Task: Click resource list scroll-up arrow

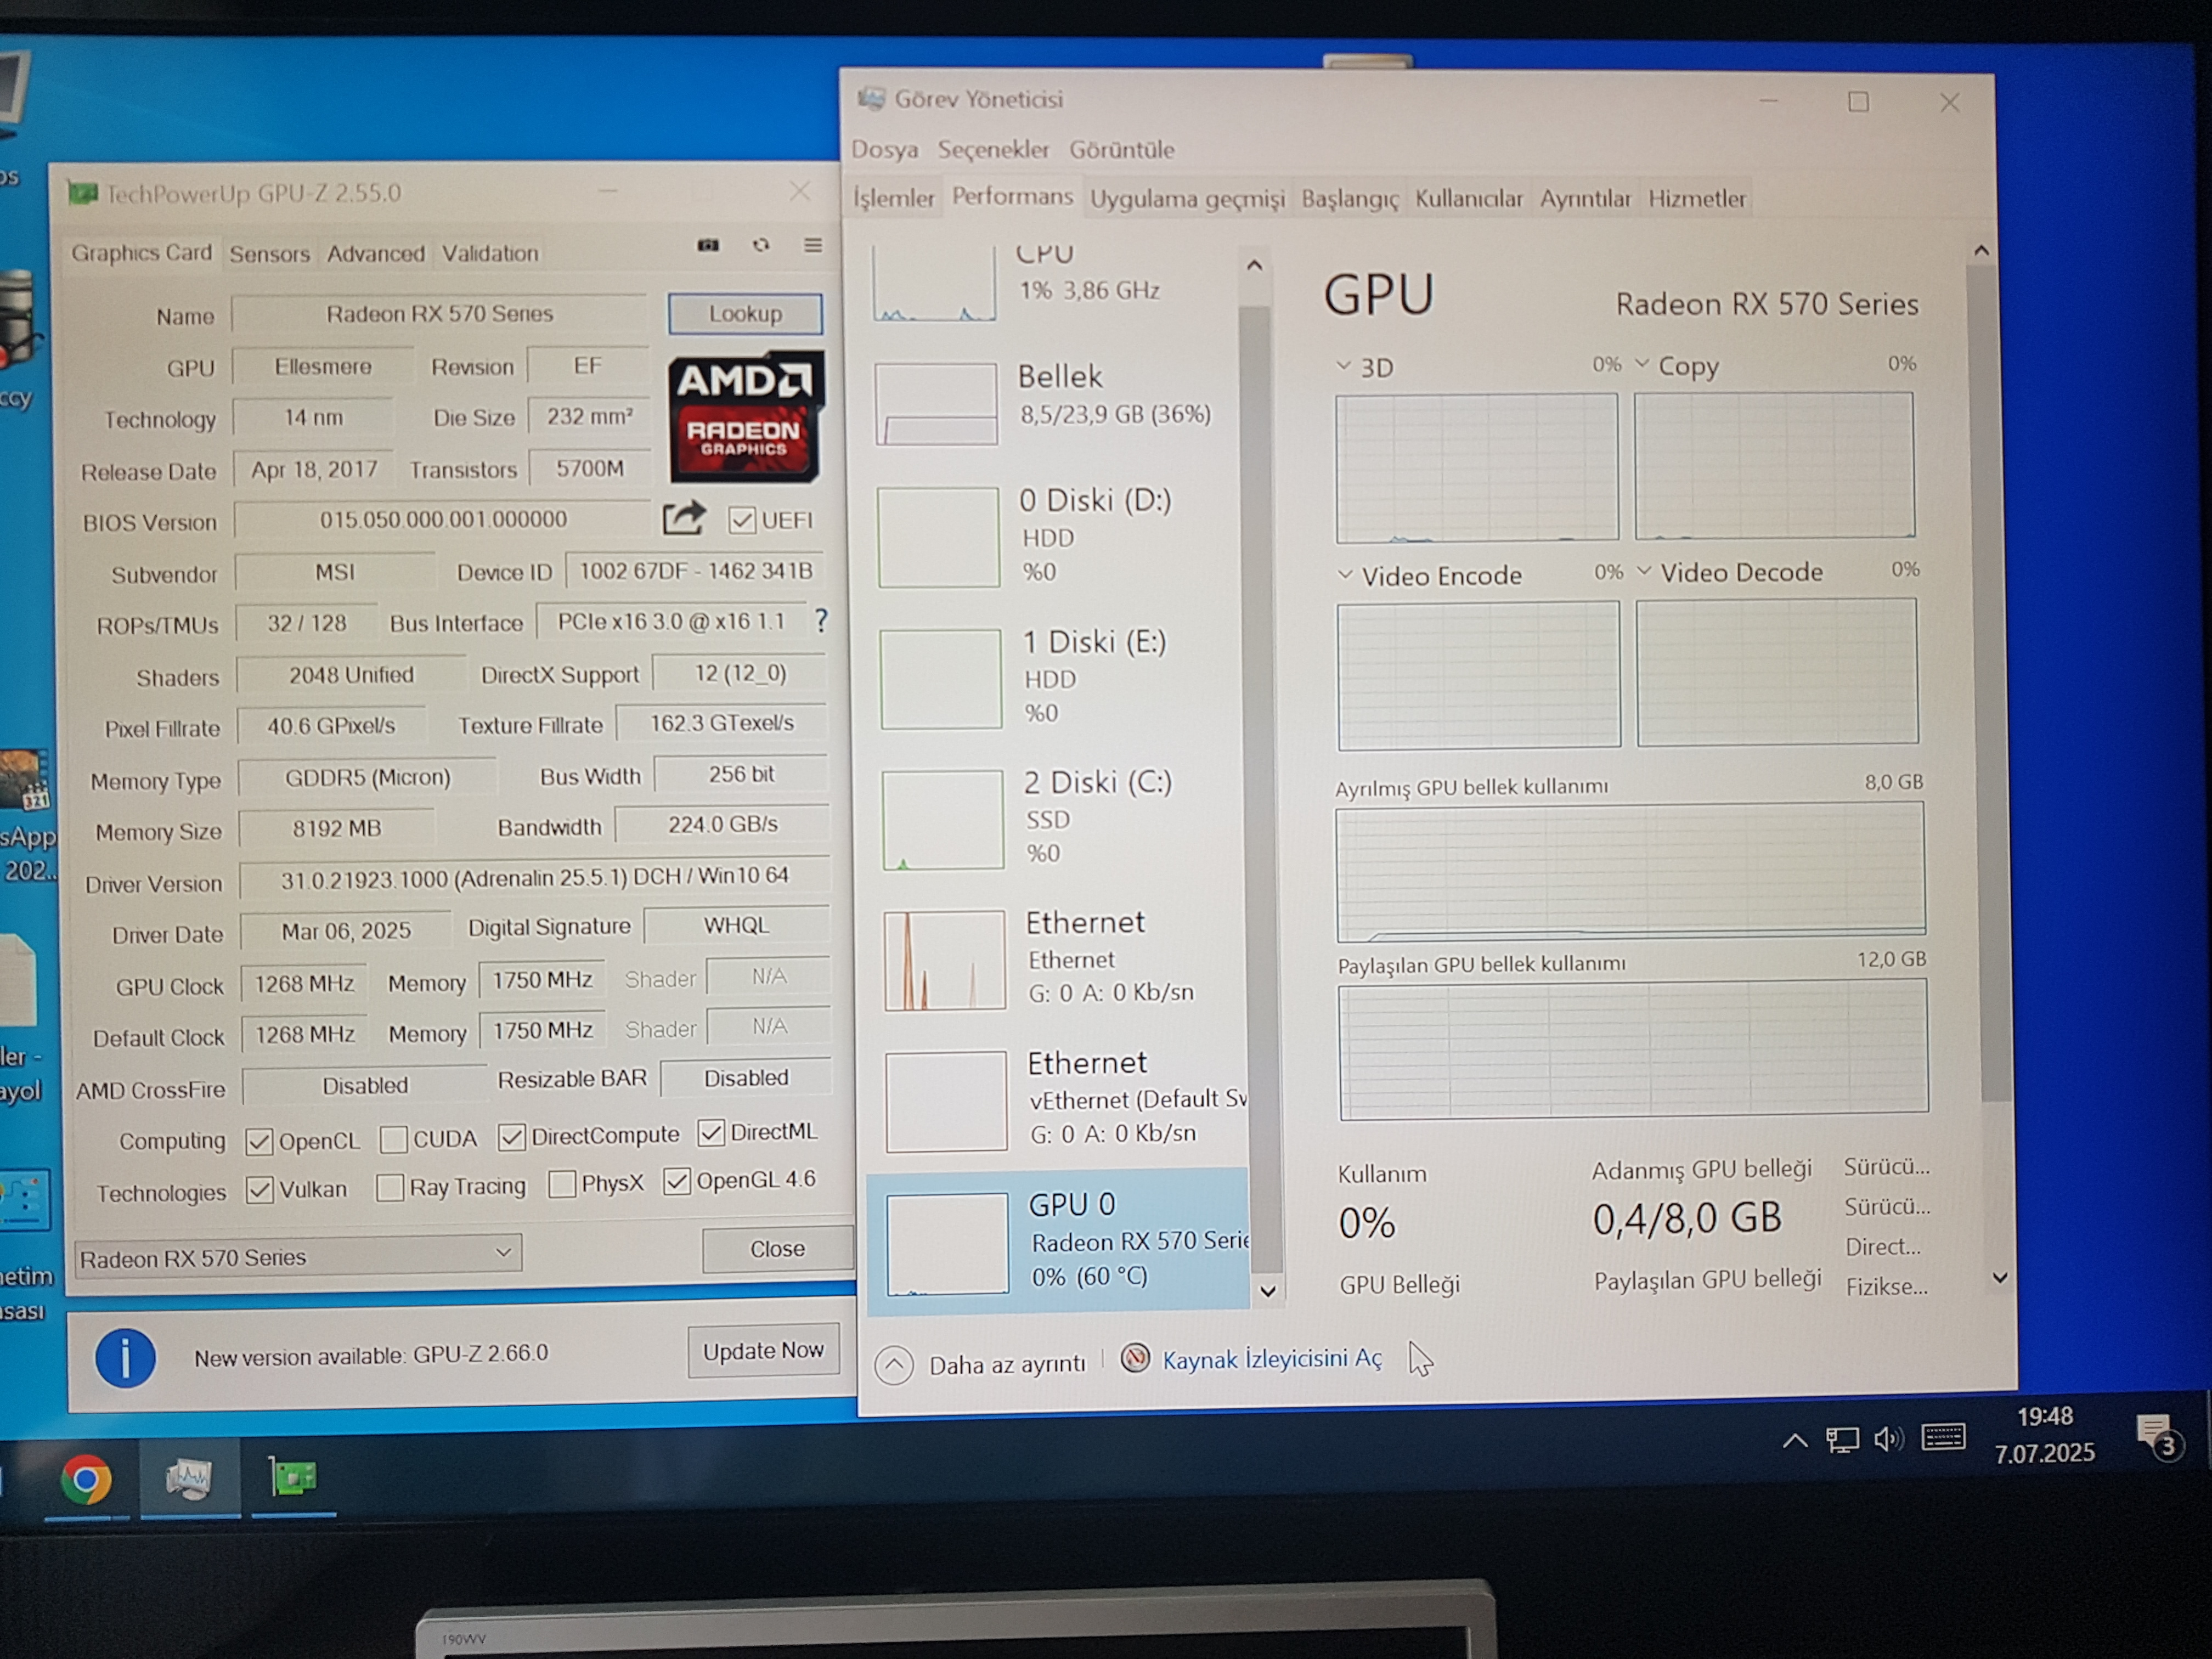Action: [1254, 266]
